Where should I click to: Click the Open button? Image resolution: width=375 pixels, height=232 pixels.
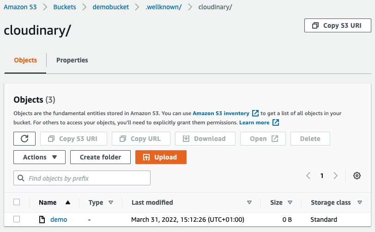point(263,139)
